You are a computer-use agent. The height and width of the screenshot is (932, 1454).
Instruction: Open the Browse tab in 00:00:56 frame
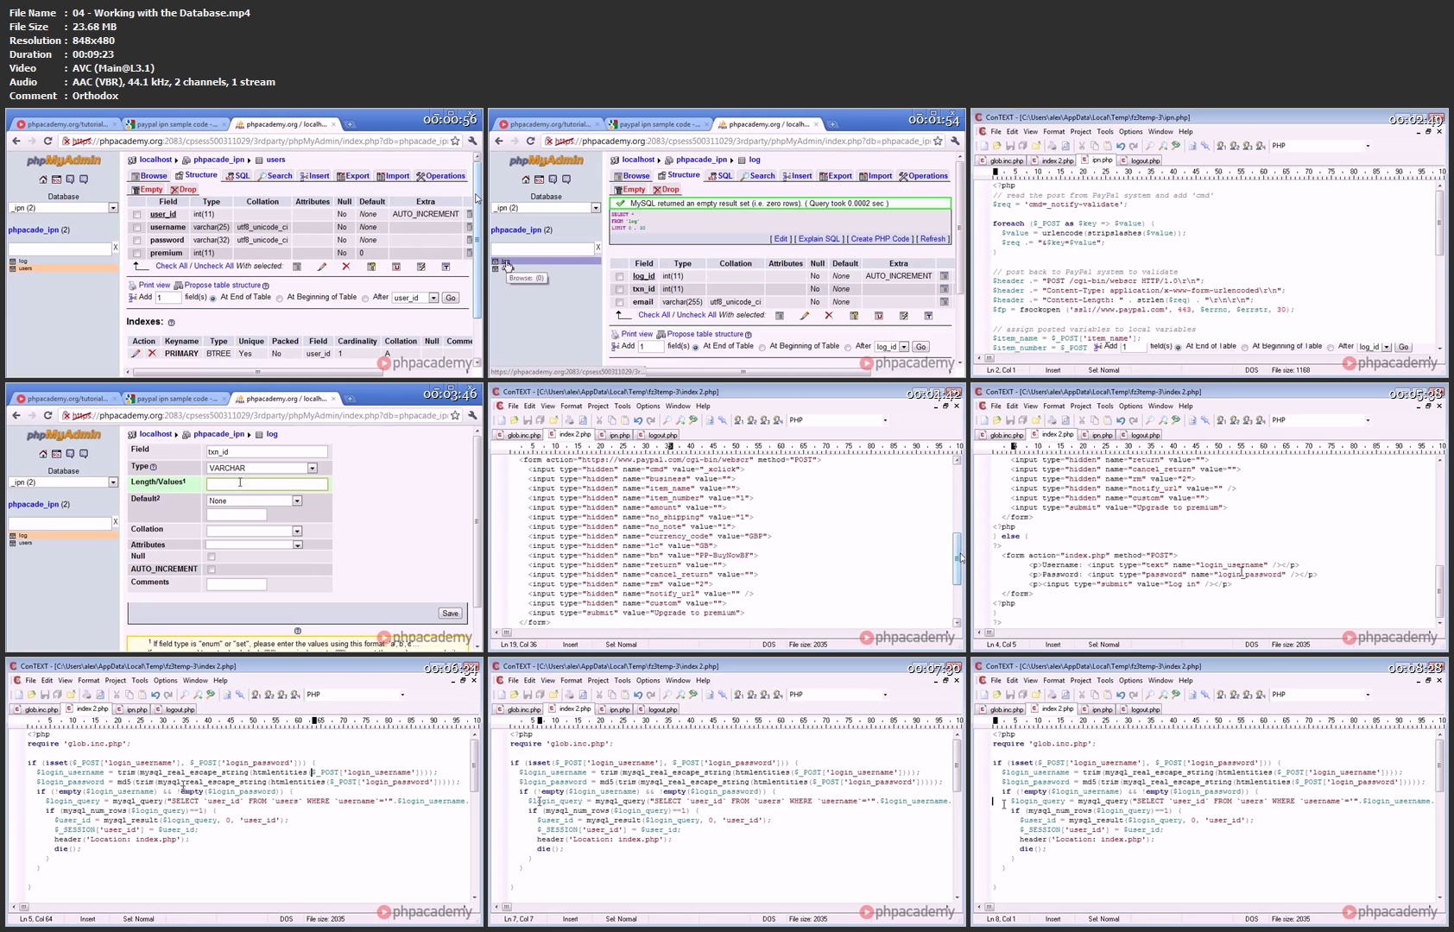pyautogui.click(x=149, y=176)
